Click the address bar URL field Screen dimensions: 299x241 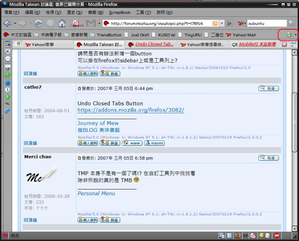point(161,24)
